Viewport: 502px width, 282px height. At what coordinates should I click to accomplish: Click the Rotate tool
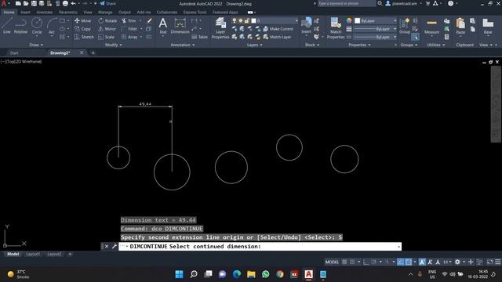[x=107, y=21]
